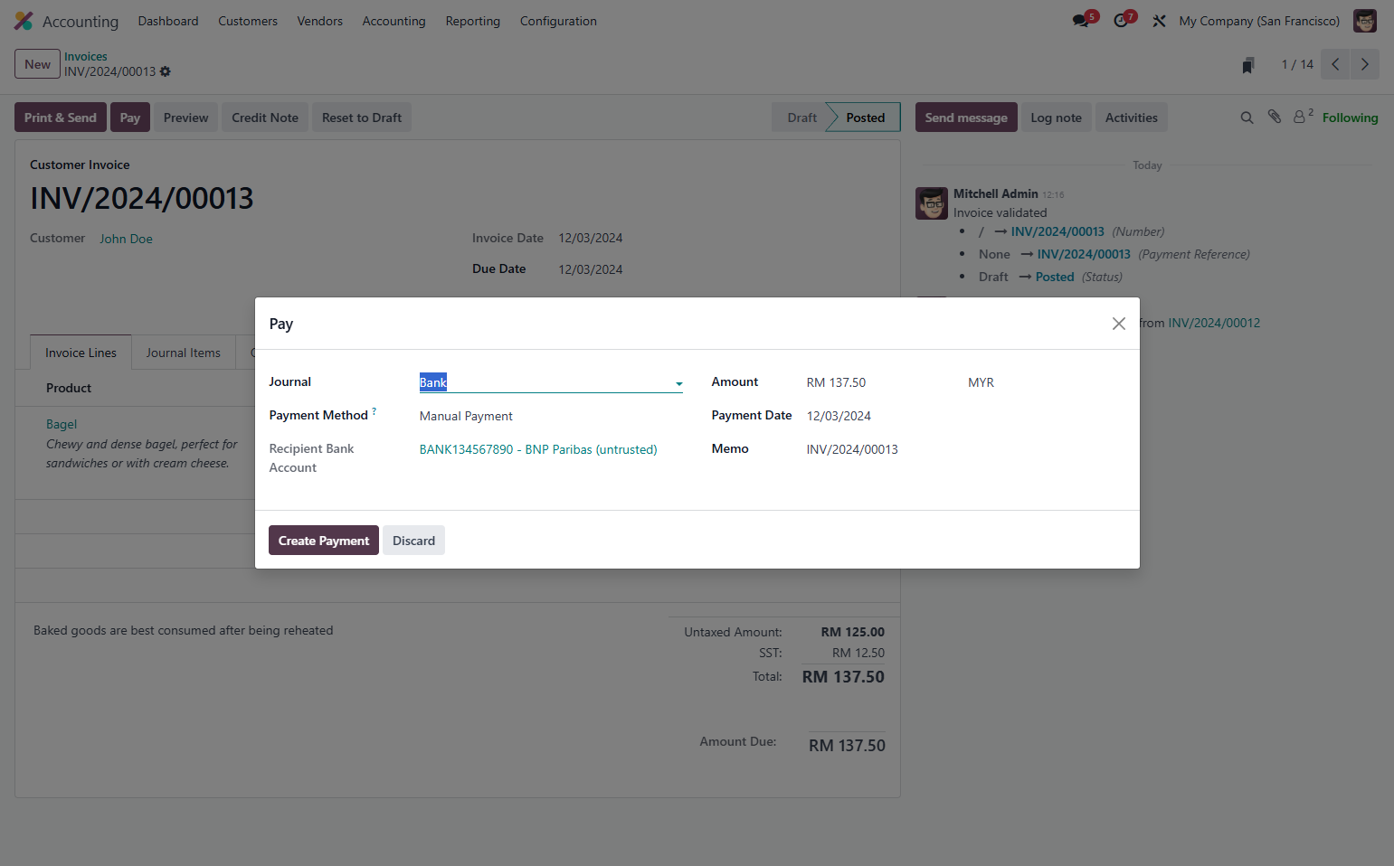This screenshot has width=1394, height=866.
Task: Click the Preview button
Action: [185, 118]
